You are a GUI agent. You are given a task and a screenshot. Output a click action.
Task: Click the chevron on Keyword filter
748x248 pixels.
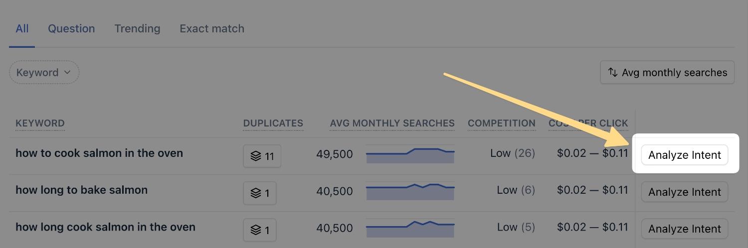[x=67, y=73]
